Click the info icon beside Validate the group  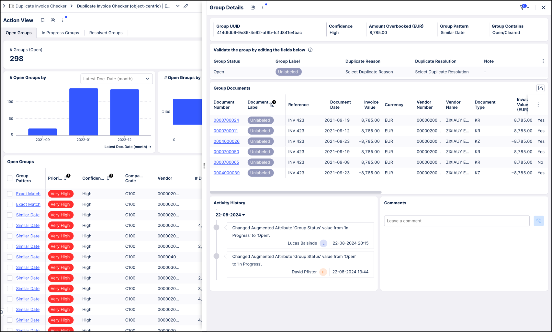click(x=310, y=50)
